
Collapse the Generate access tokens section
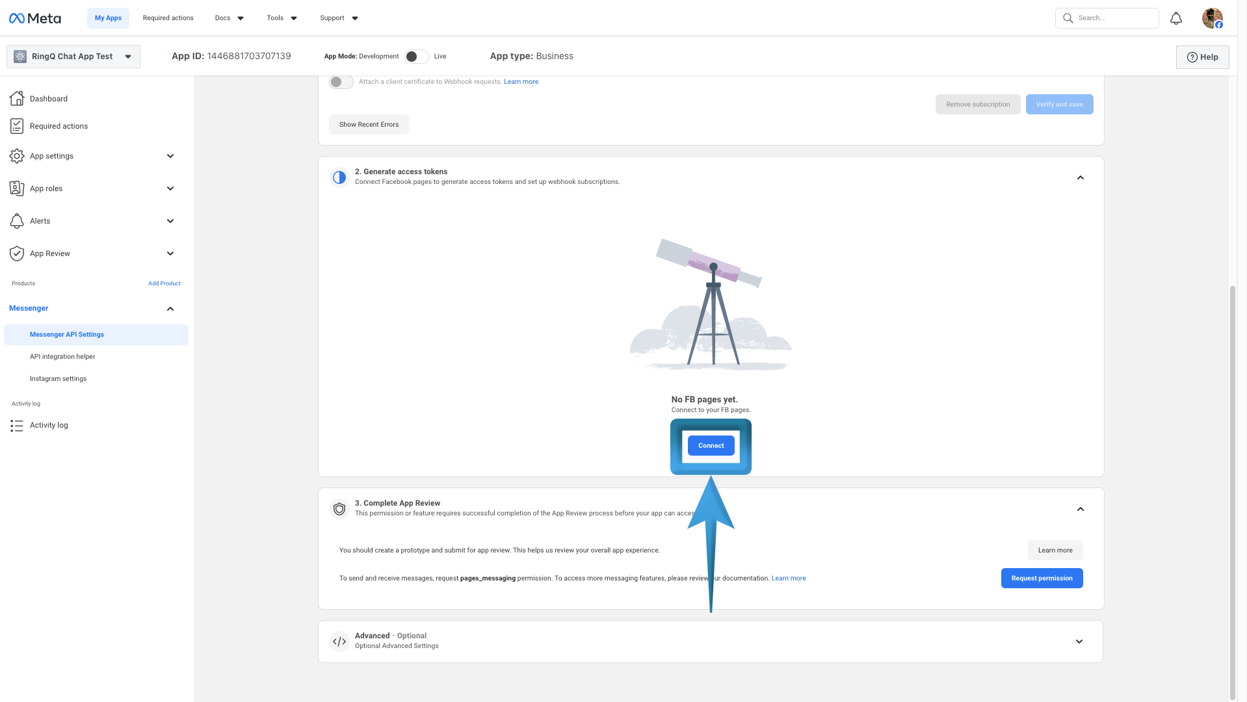click(1080, 177)
